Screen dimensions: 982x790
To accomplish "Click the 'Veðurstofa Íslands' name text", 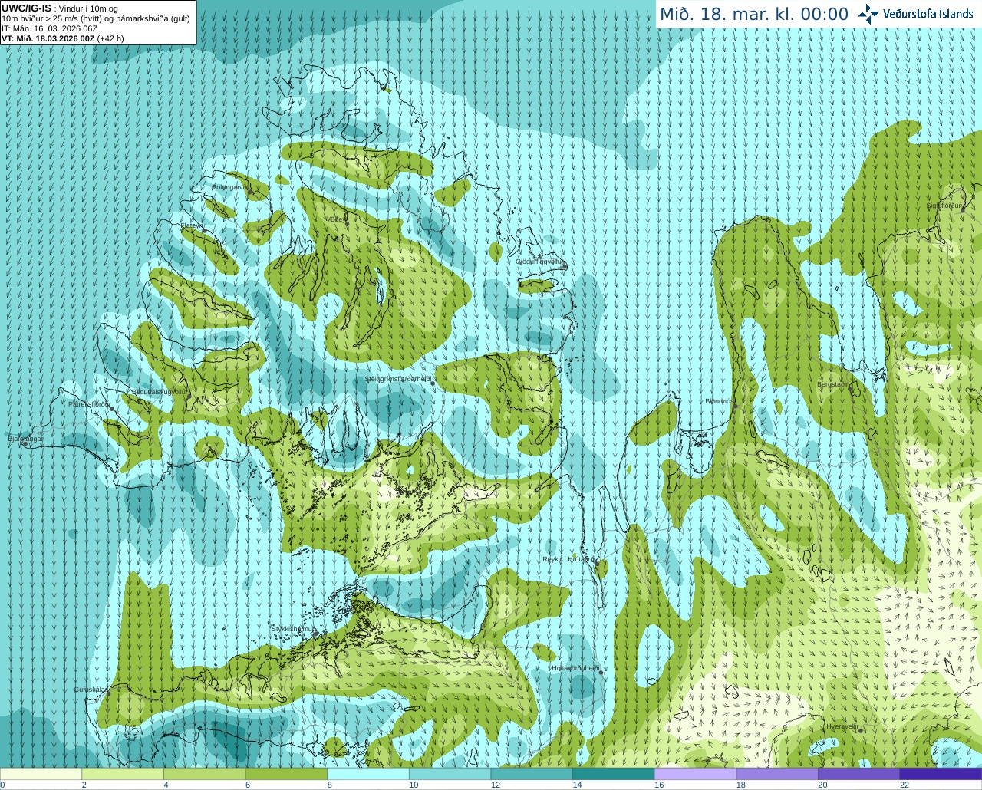I will click(928, 14).
